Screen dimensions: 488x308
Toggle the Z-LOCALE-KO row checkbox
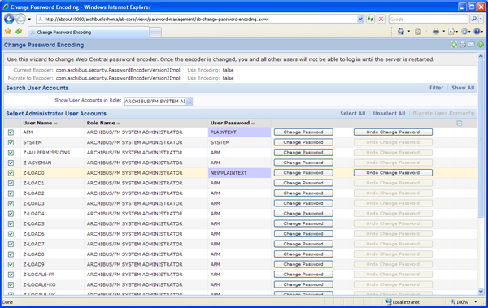(x=11, y=284)
